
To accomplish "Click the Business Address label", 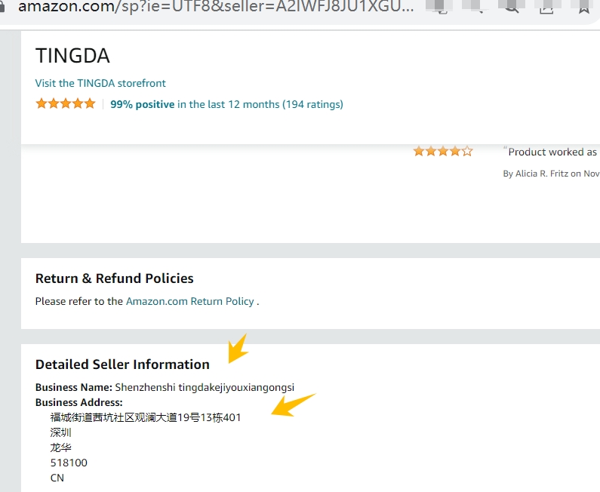I will (78, 402).
